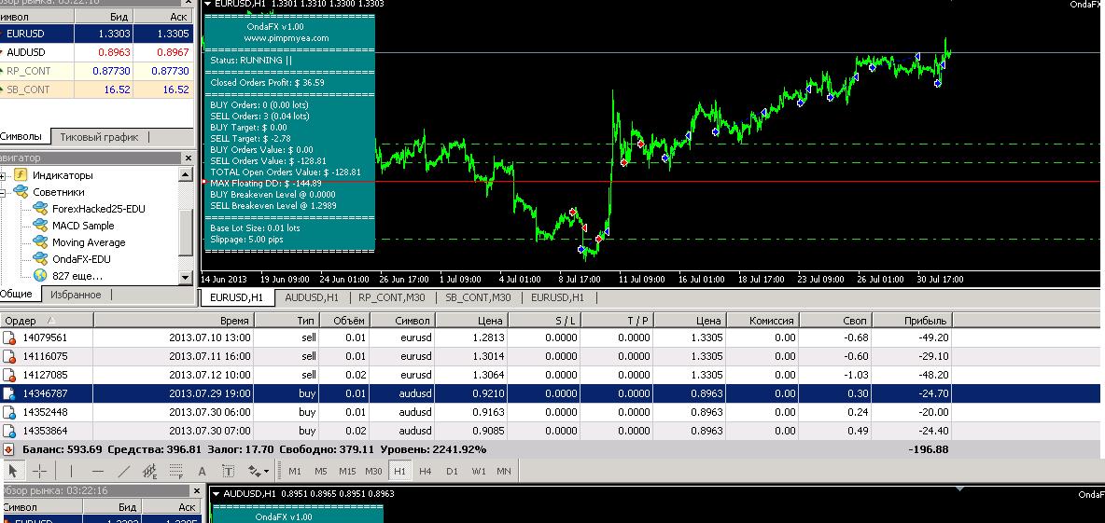The image size is (1105, 523).
Task: Sort orders by the Ордер column header
Action: tap(47, 321)
